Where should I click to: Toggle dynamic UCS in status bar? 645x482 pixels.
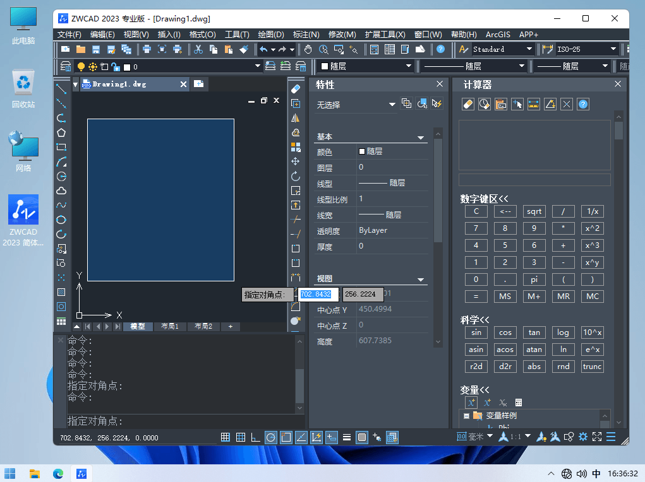pos(316,437)
